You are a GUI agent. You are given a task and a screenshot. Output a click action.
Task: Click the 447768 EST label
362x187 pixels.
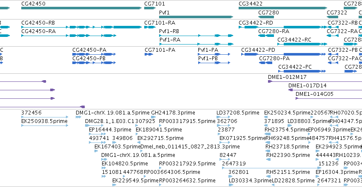pos(133,172)
